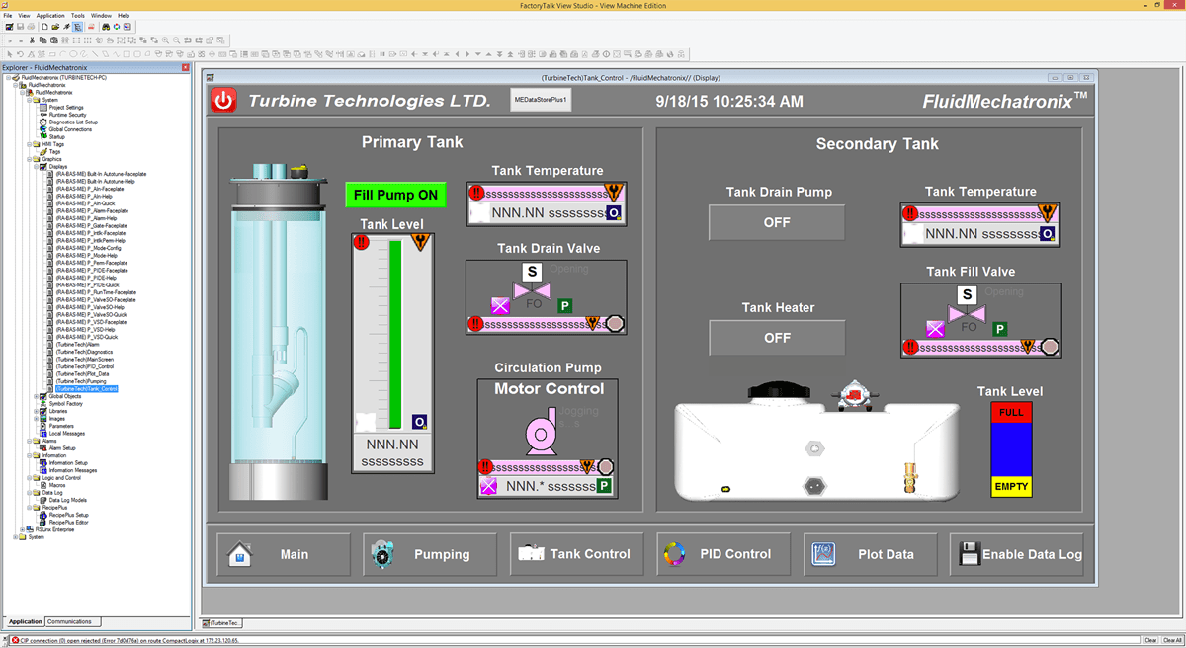Expand the Images node
This screenshot has height=648, width=1186.
coord(37,419)
